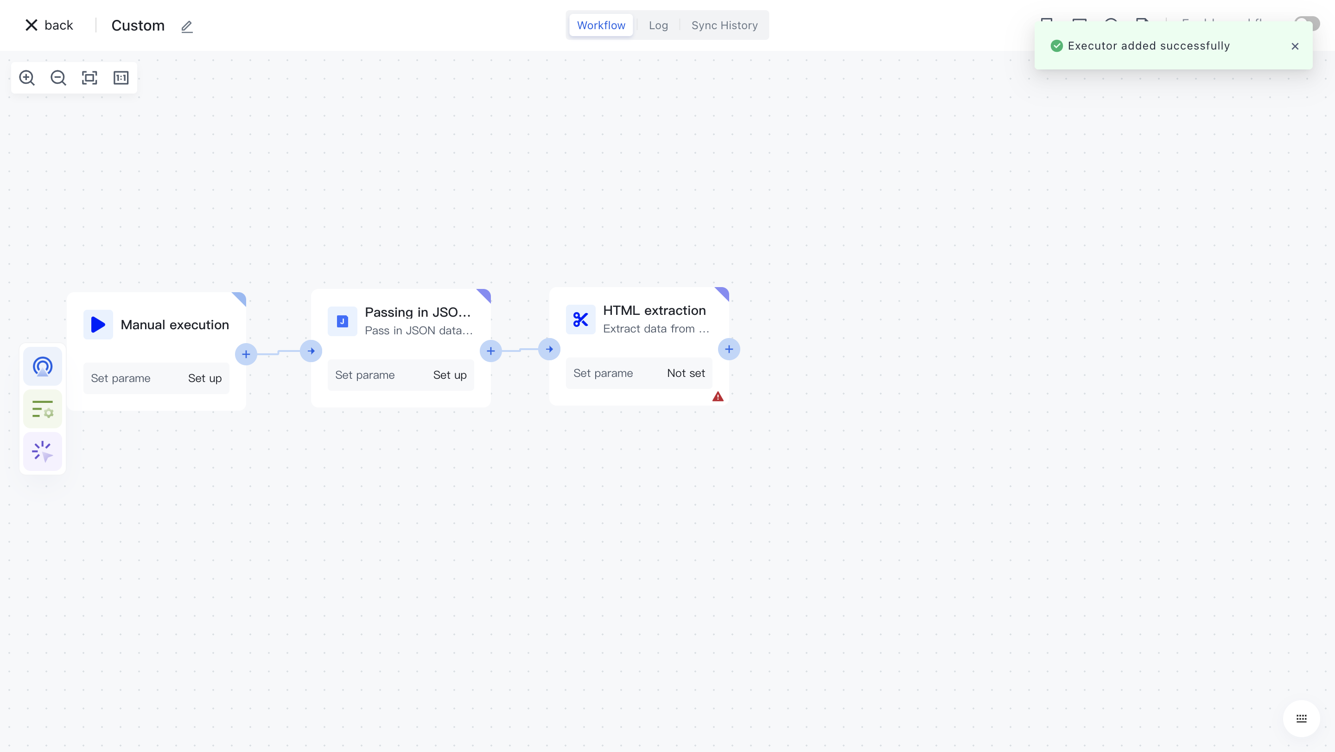Click plus after Manual execution node
1335x752 pixels.
pyautogui.click(x=246, y=354)
